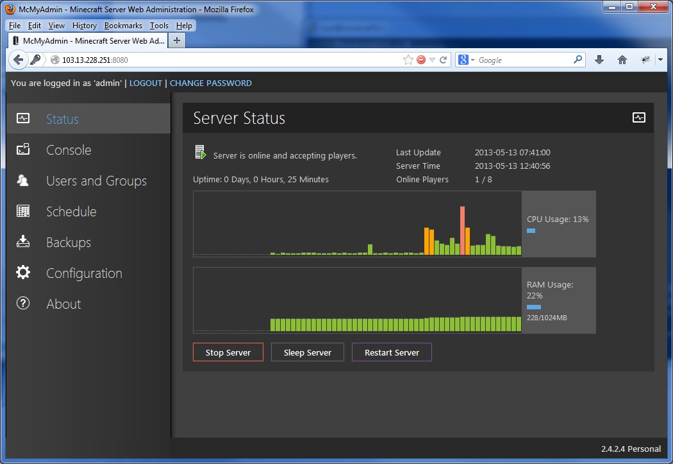
Task: Open a new tab with plus button
Action: (176, 41)
